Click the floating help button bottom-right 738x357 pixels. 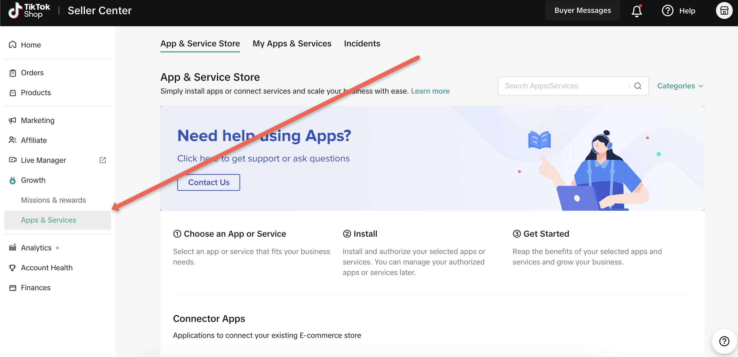(x=724, y=341)
